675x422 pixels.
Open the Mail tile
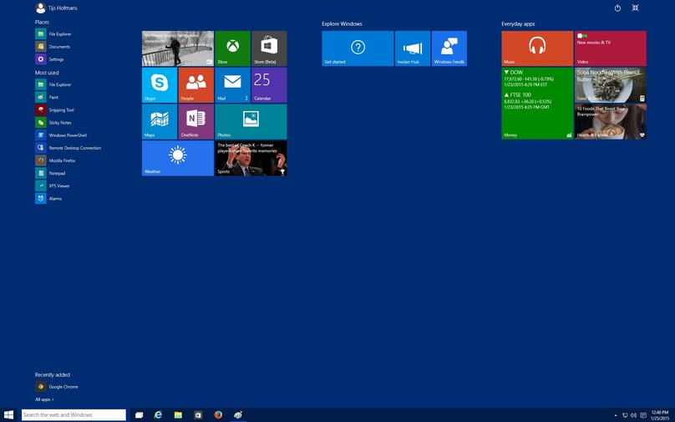pyautogui.click(x=232, y=85)
